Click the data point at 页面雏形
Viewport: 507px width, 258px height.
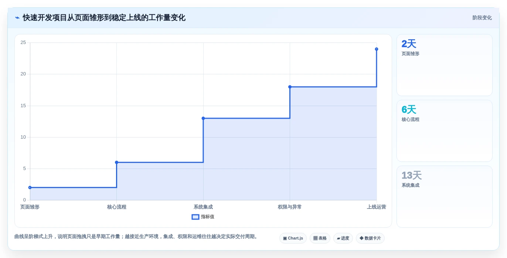point(30,187)
